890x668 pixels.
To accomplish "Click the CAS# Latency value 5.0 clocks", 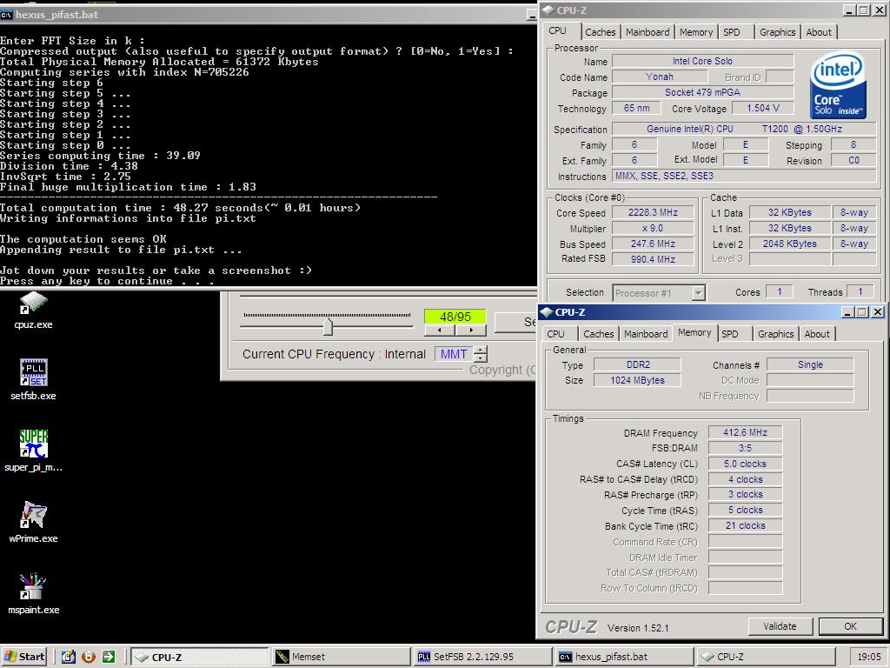I will click(745, 464).
